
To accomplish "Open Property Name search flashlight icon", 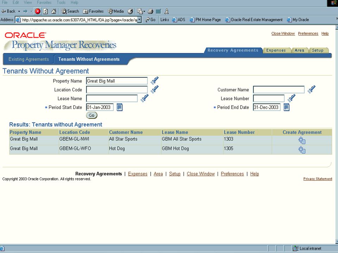I will click(x=155, y=80).
